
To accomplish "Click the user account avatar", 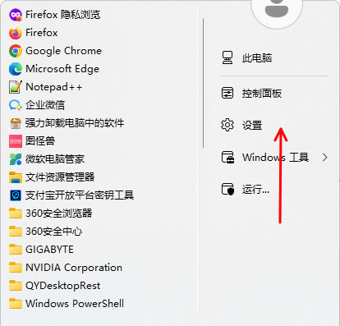I will coord(277,10).
